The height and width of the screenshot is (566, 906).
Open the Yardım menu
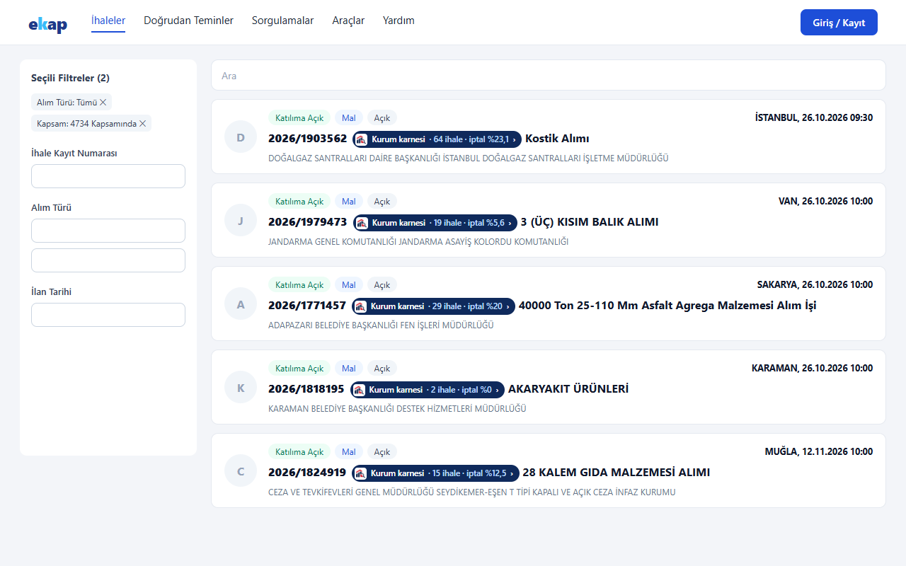398,21
